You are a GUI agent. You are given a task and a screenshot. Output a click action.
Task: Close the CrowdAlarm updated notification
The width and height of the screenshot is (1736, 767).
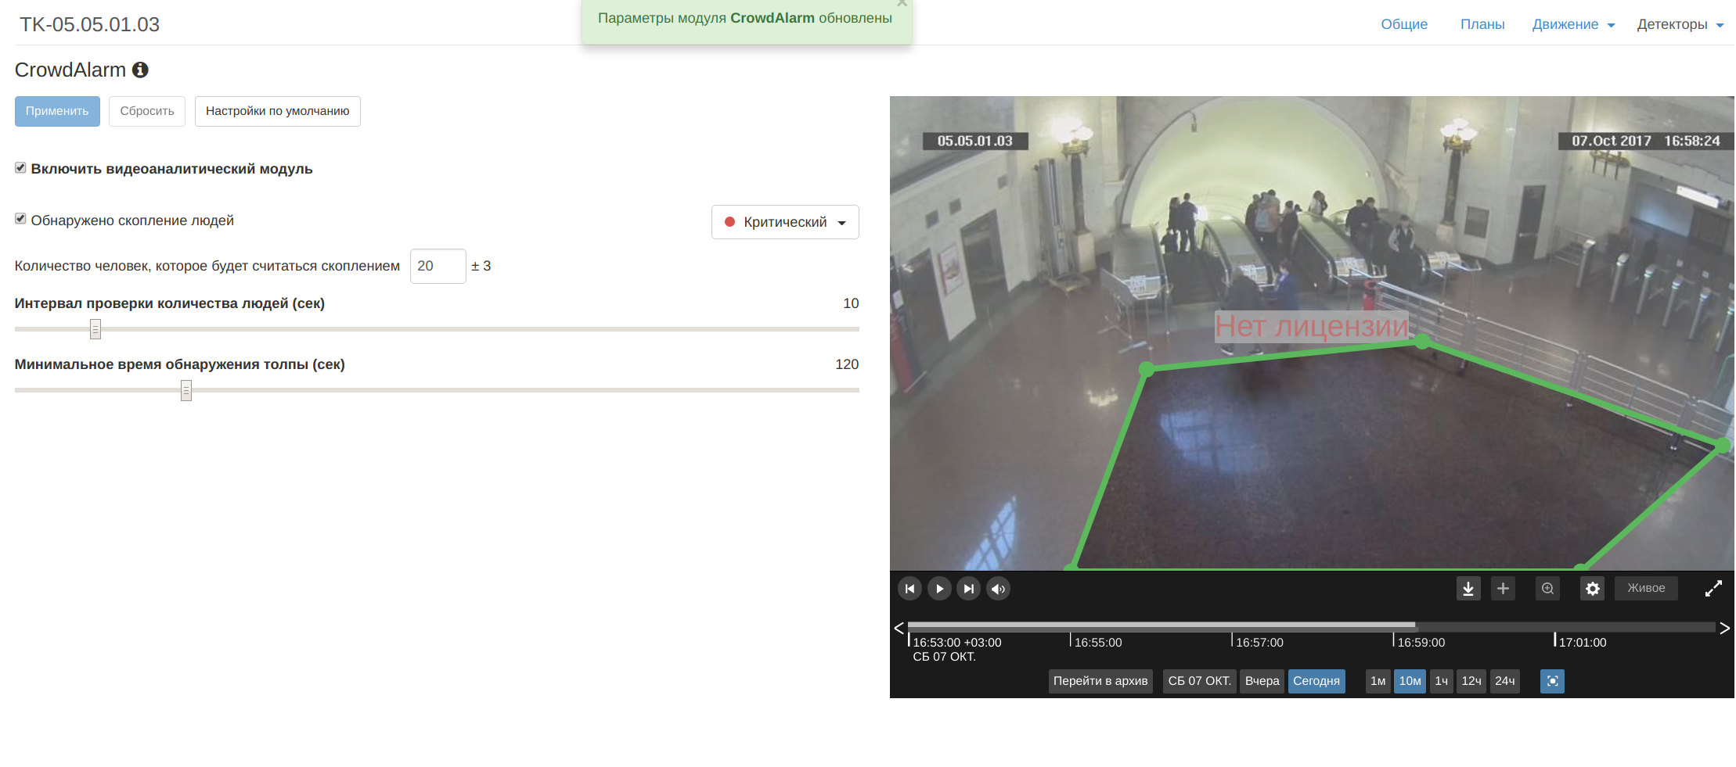(902, 4)
